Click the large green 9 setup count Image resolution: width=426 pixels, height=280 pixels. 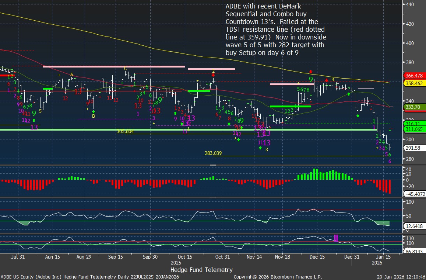click(311, 79)
